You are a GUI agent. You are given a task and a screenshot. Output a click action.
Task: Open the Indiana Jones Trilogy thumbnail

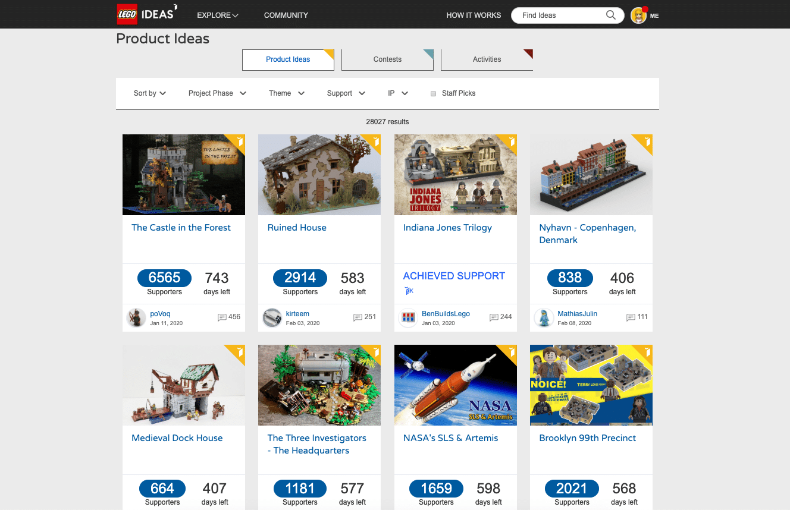coord(456,175)
